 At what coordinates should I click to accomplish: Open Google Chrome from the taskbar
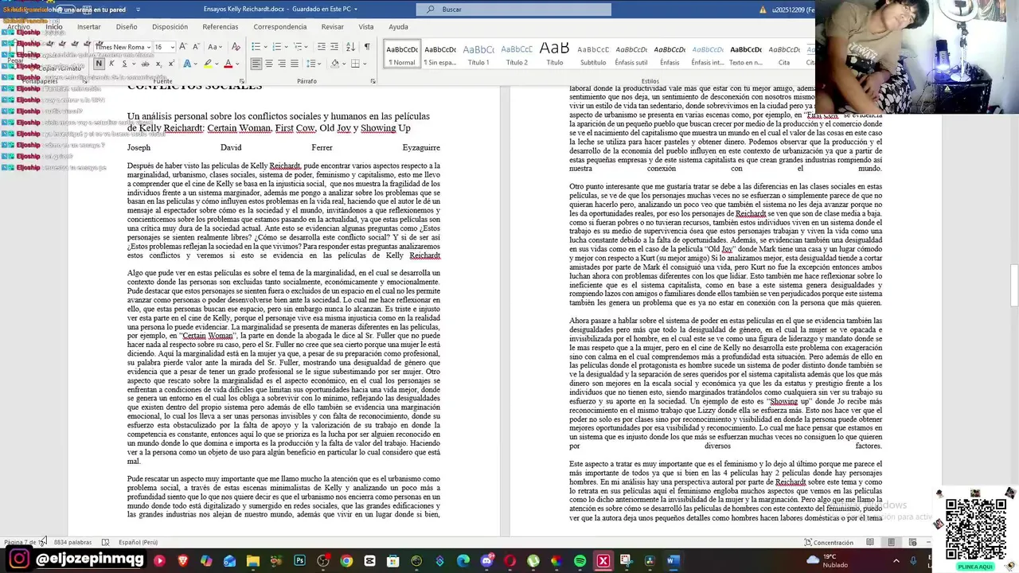[x=346, y=561]
